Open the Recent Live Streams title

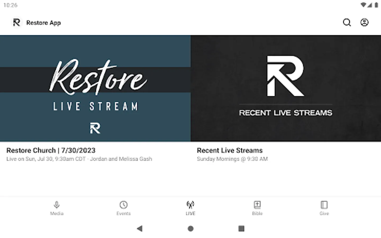230,150
